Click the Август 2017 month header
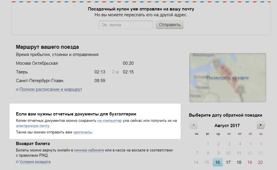277x170 pixels. click(x=227, y=126)
